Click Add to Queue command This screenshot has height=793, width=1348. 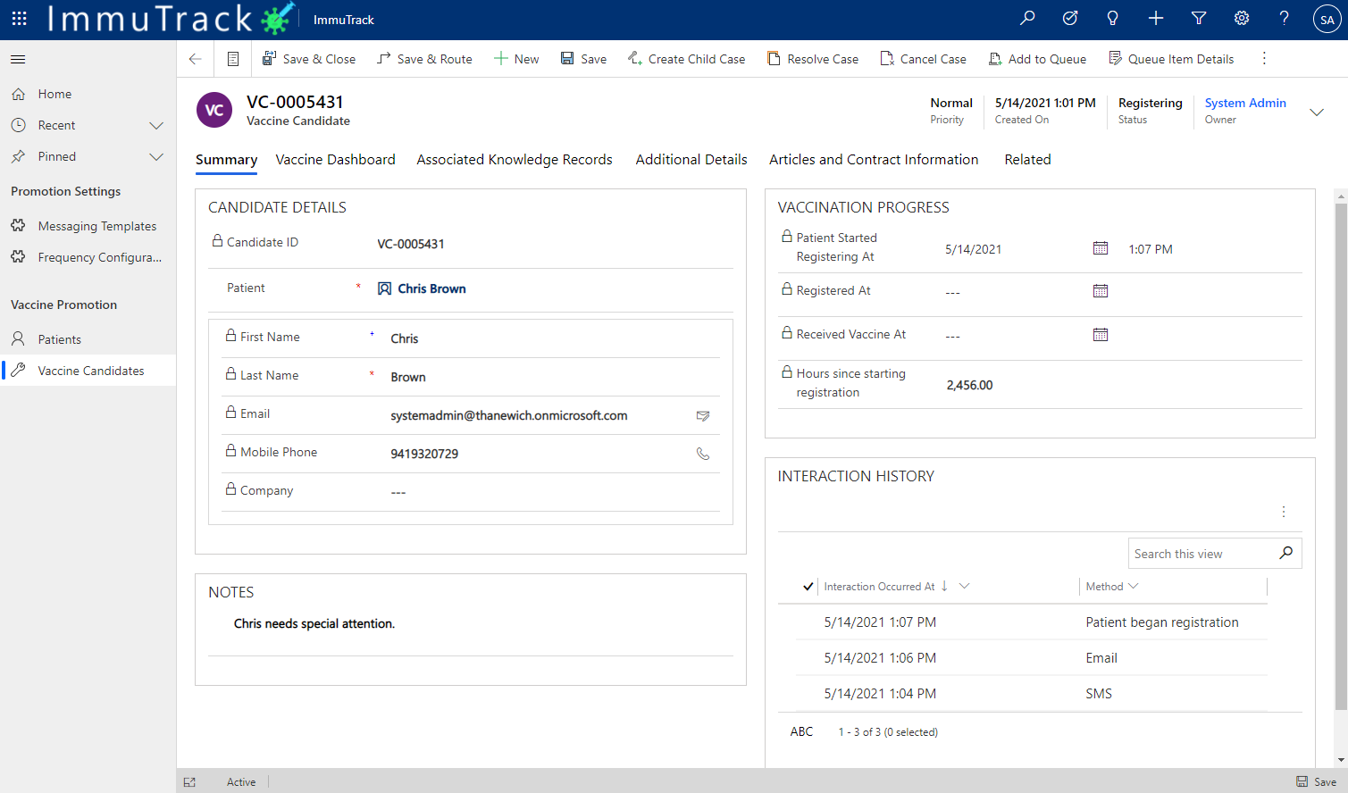[x=1037, y=59]
